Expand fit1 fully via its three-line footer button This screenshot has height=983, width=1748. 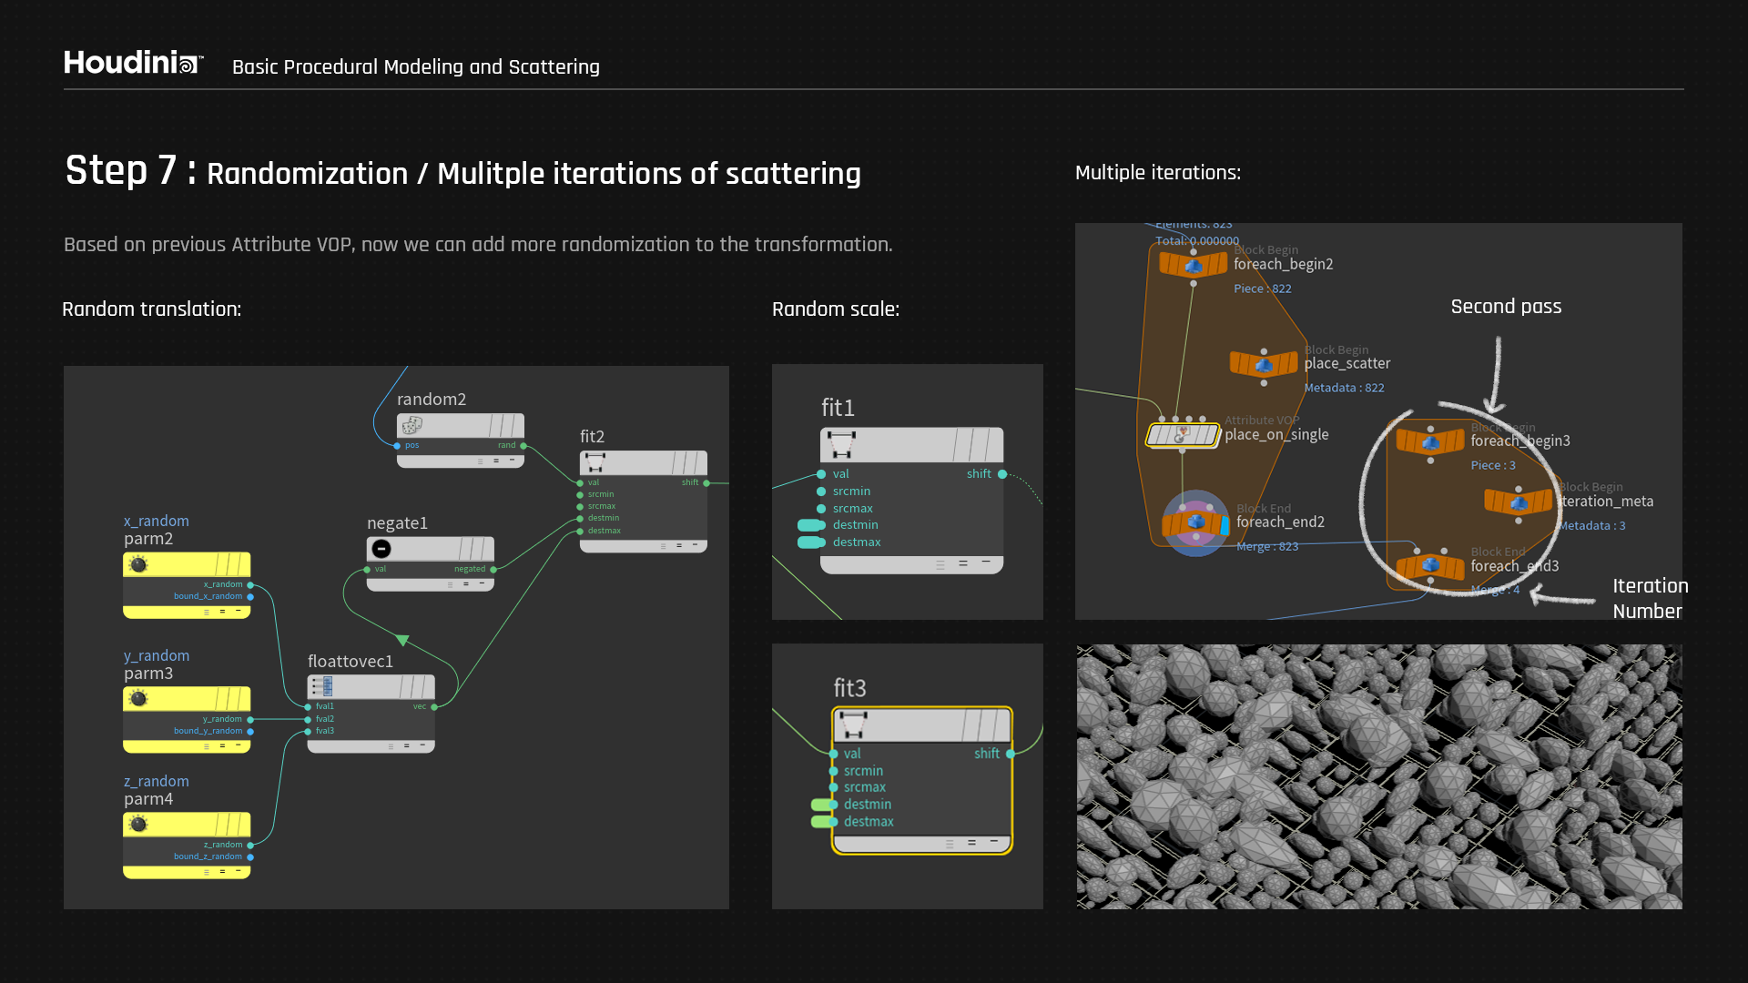pos(940,565)
